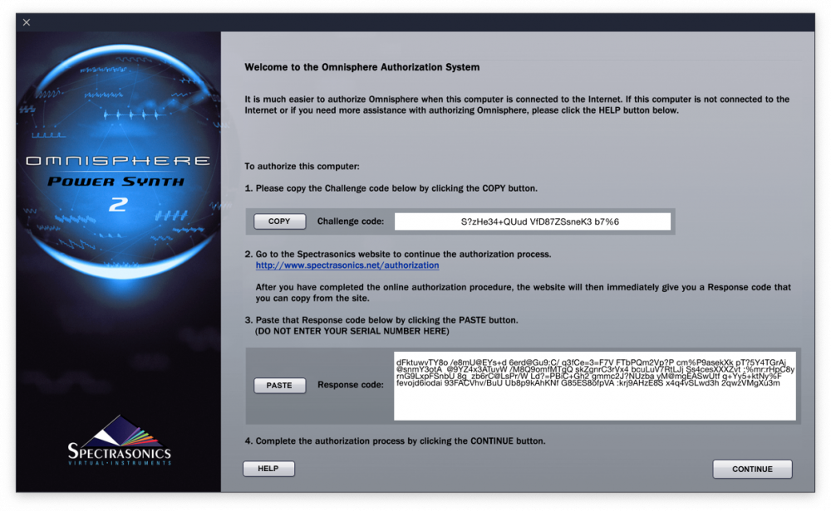Viewport: 831px width, 511px height.
Task: Click the CONTINUE button
Action: (752, 469)
